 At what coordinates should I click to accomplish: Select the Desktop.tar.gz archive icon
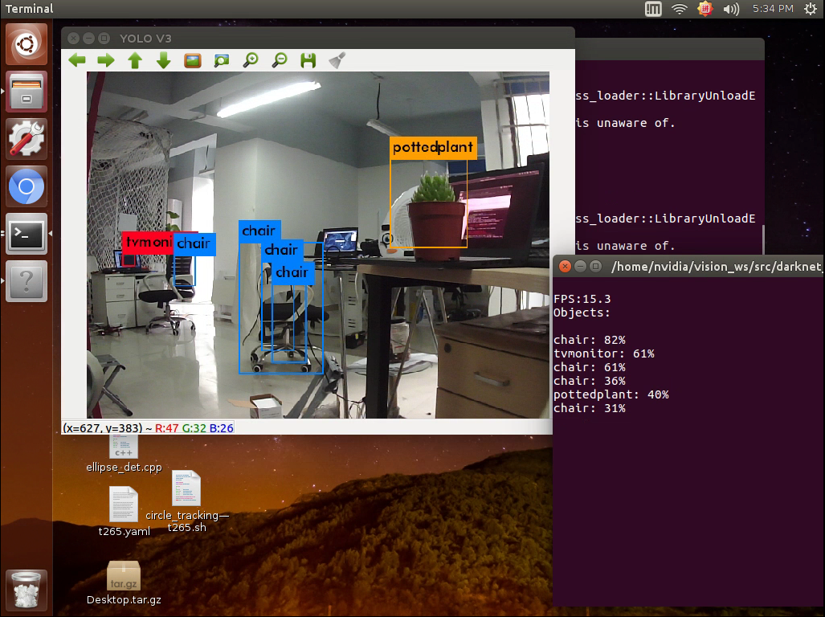(124, 582)
